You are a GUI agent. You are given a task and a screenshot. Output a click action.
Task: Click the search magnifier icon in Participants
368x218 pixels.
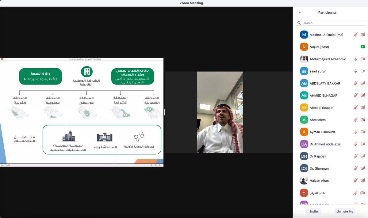point(299,23)
